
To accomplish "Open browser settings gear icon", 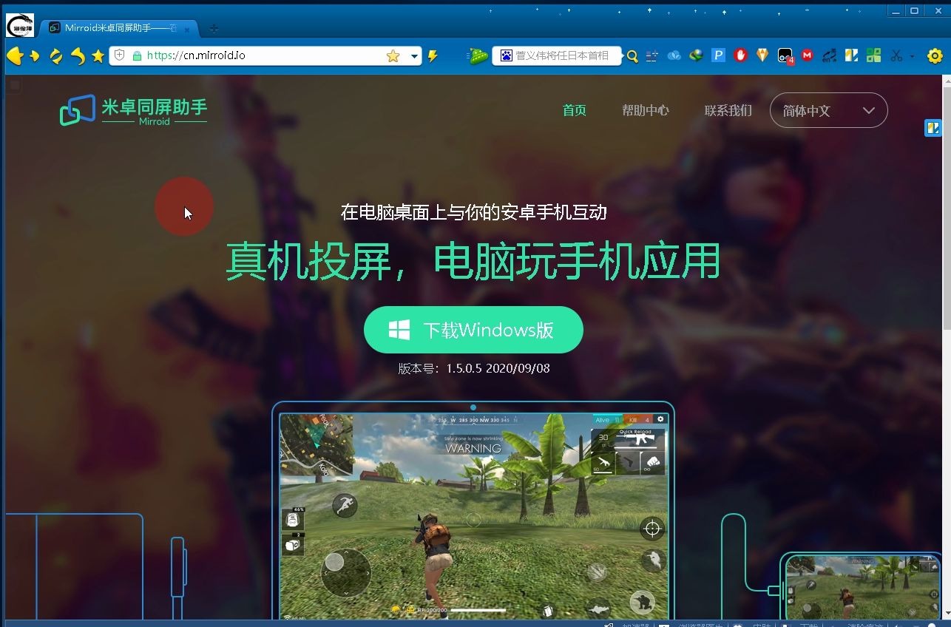I will point(935,56).
